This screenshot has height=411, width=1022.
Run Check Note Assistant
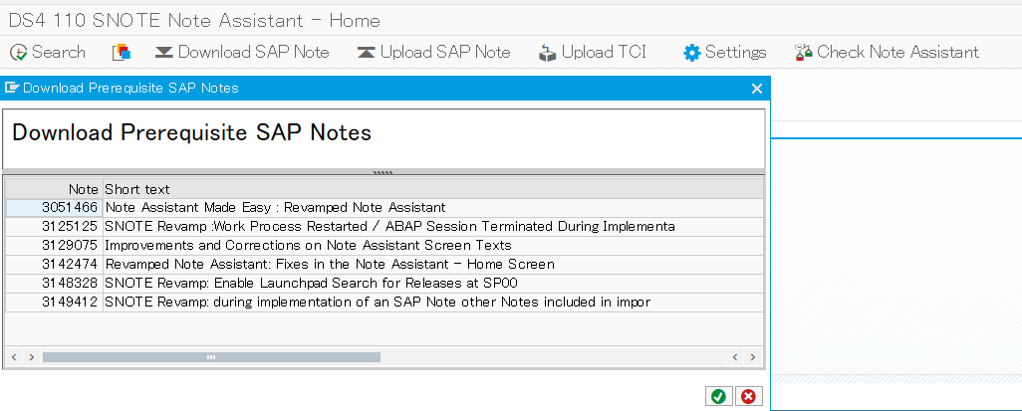[887, 52]
